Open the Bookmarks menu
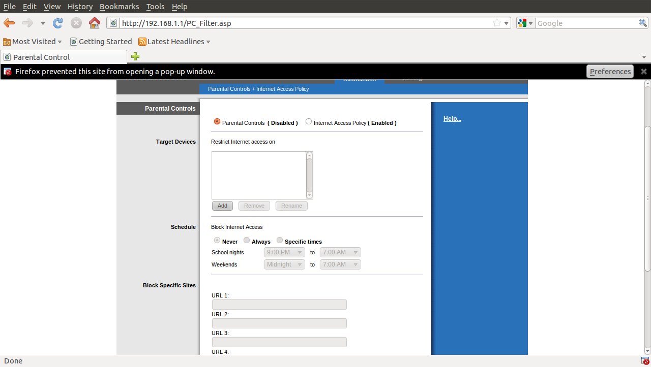This screenshot has height=367, width=651. pos(119,7)
